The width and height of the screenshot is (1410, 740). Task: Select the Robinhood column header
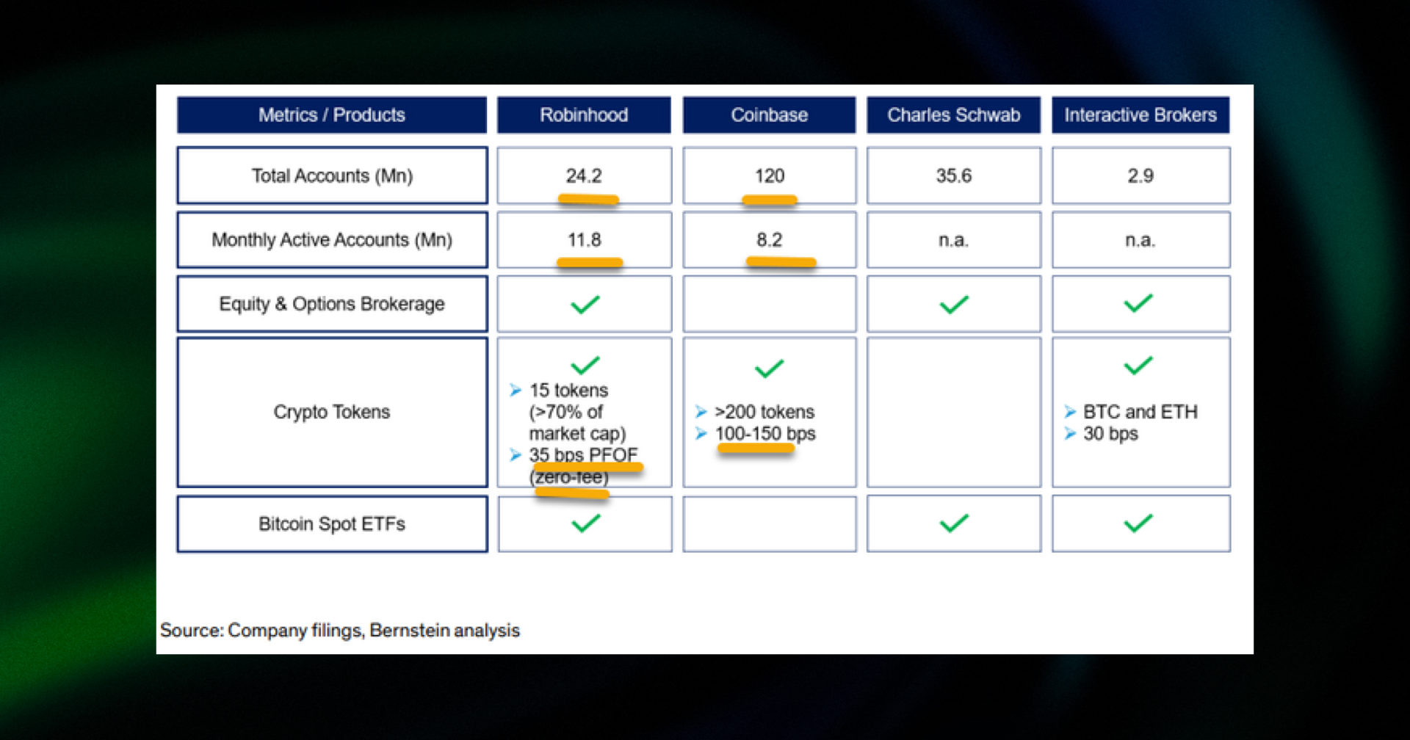[x=584, y=115]
